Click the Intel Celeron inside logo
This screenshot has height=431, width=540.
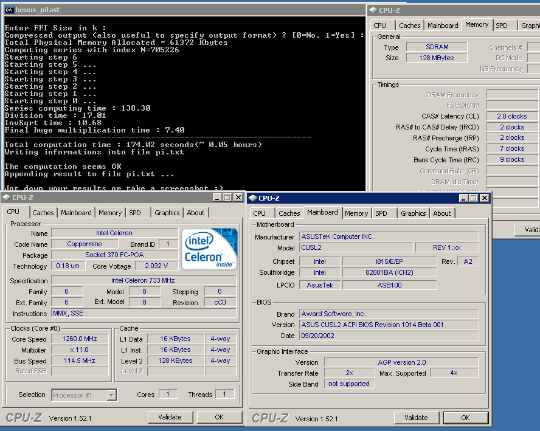pyautogui.click(x=210, y=248)
